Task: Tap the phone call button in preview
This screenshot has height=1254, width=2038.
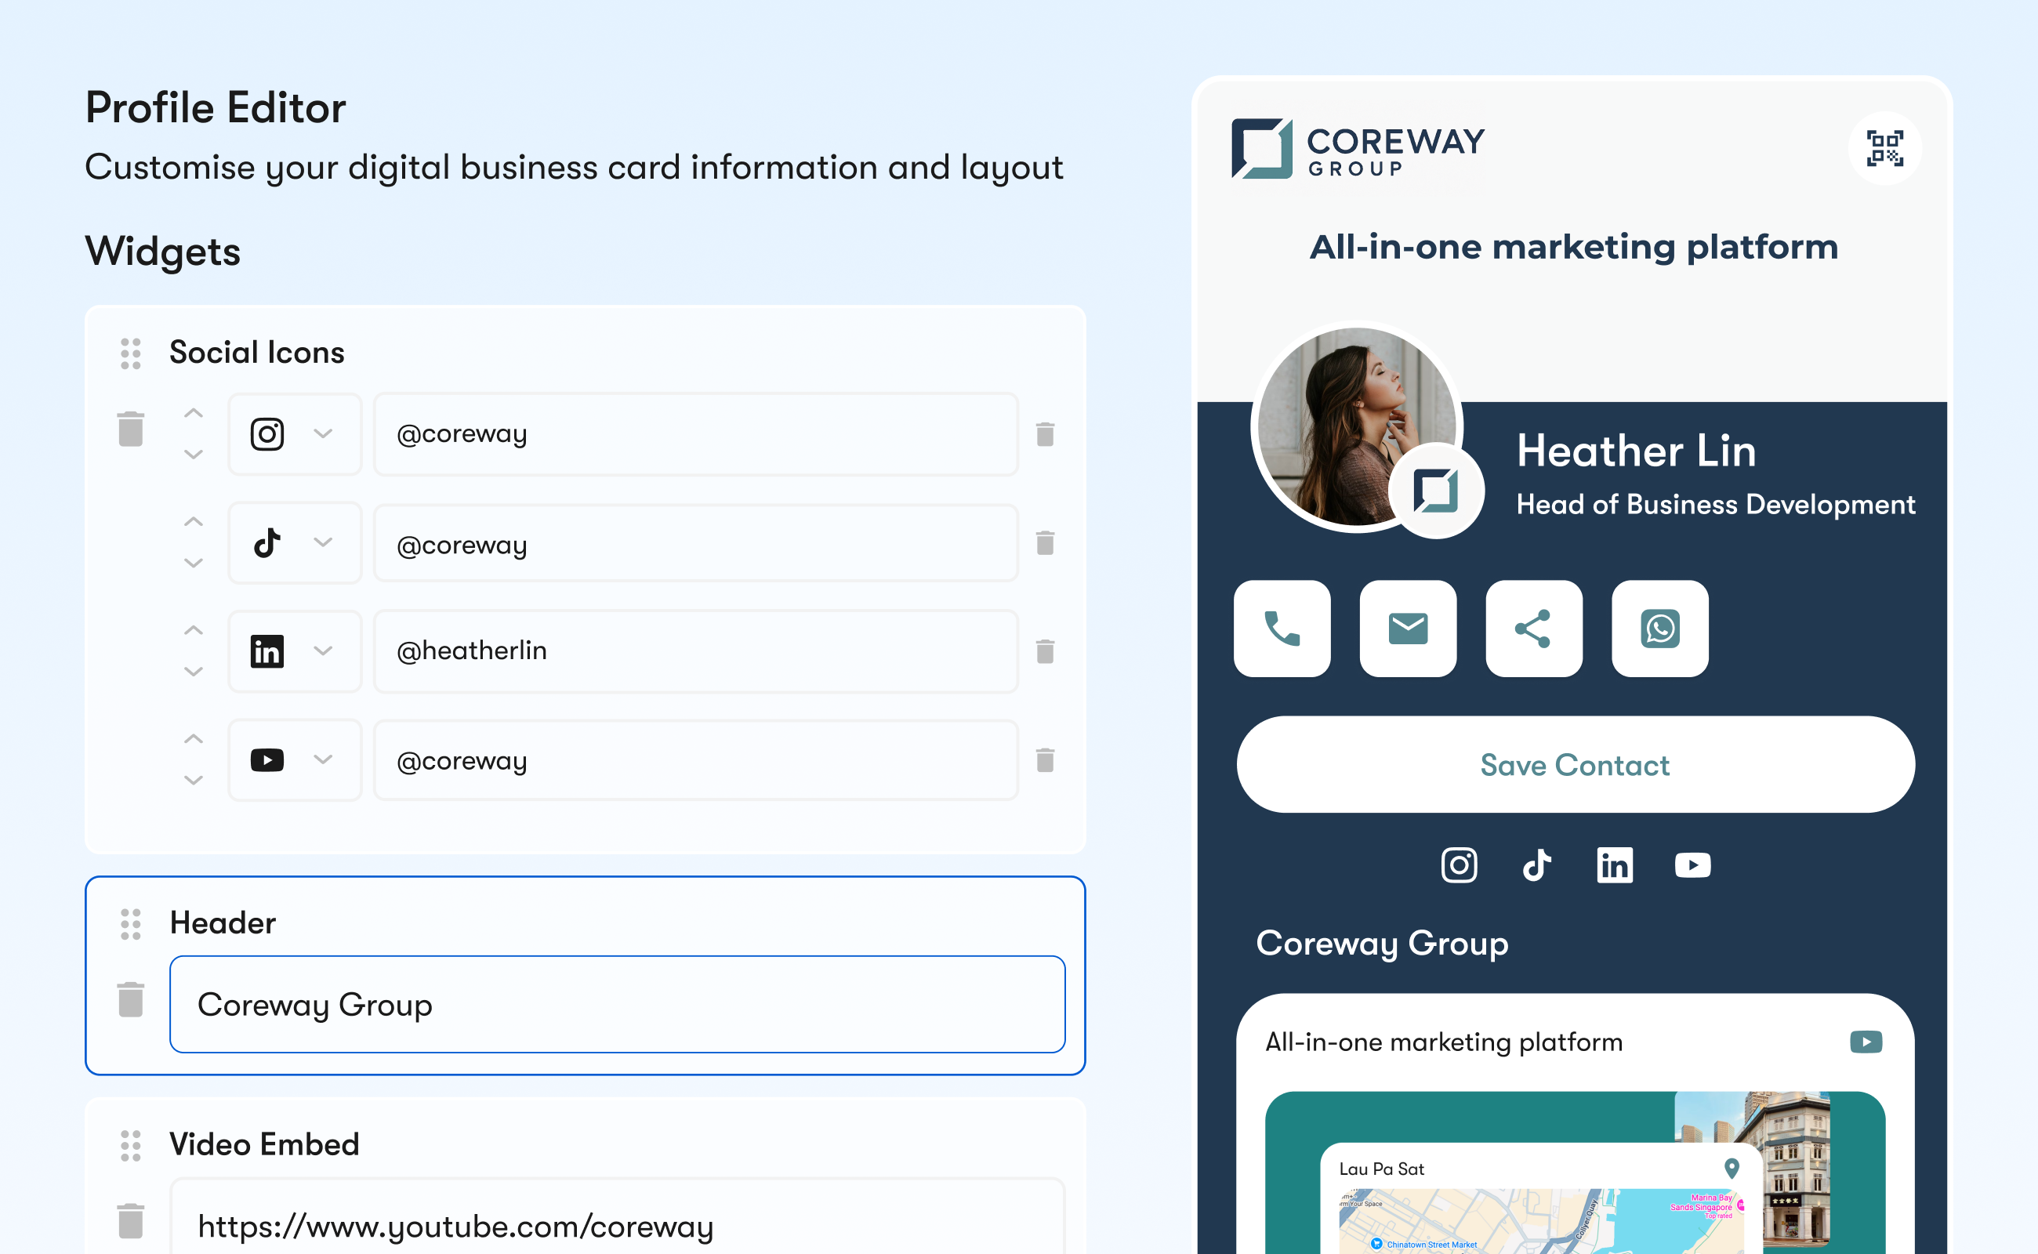Action: [x=1282, y=629]
